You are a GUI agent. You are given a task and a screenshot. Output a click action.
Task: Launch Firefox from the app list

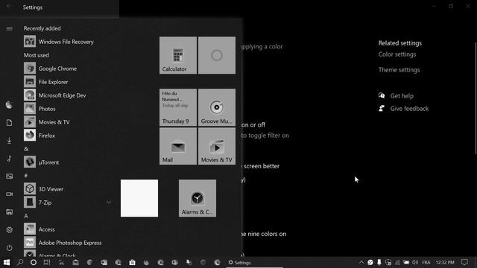point(69,135)
